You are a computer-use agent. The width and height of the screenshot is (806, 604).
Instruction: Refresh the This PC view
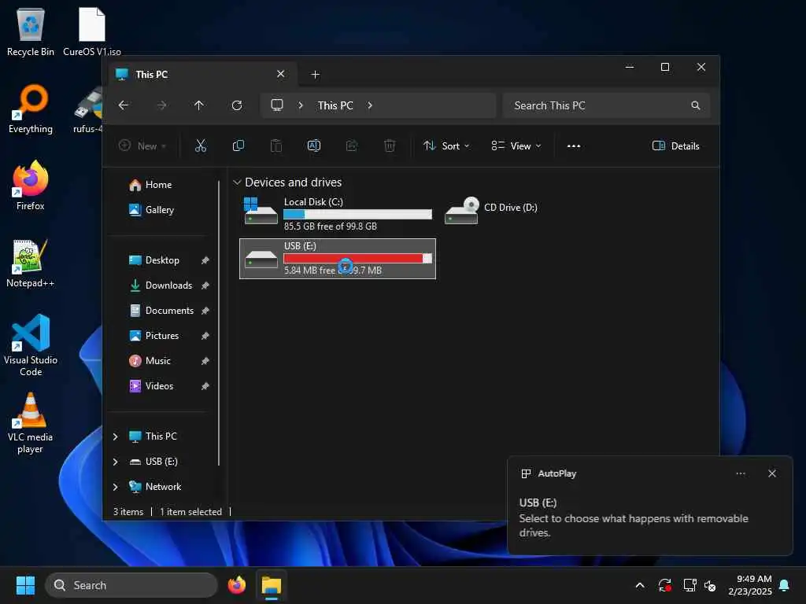pyautogui.click(x=237, y=105)
